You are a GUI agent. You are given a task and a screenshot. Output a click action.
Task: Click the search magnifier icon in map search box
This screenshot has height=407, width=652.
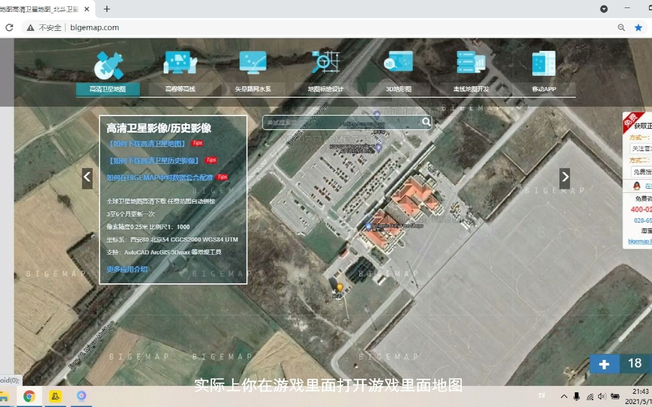point(426,122)
